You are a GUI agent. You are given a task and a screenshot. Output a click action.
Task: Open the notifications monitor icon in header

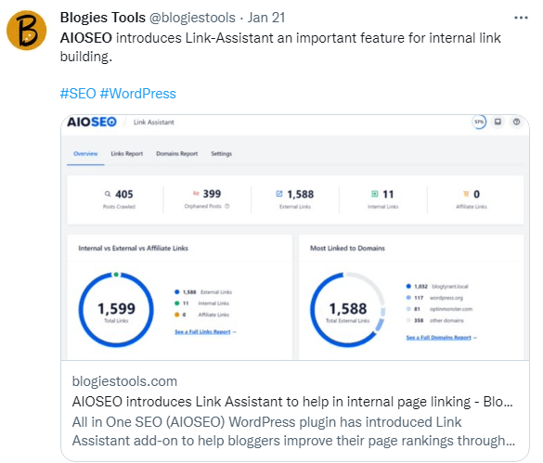point(498,122)
